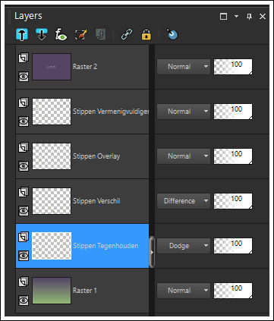Open blend mode dropdown for Raster 1
Screen dimensions: 274x321
[x=184, y=291]
